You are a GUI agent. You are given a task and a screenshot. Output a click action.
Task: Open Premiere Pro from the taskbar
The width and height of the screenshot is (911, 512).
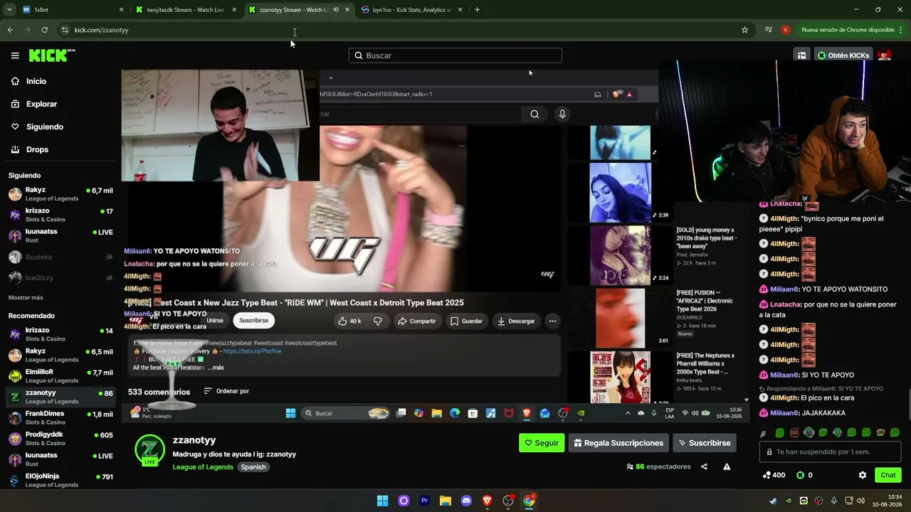[x=424, y=501]
